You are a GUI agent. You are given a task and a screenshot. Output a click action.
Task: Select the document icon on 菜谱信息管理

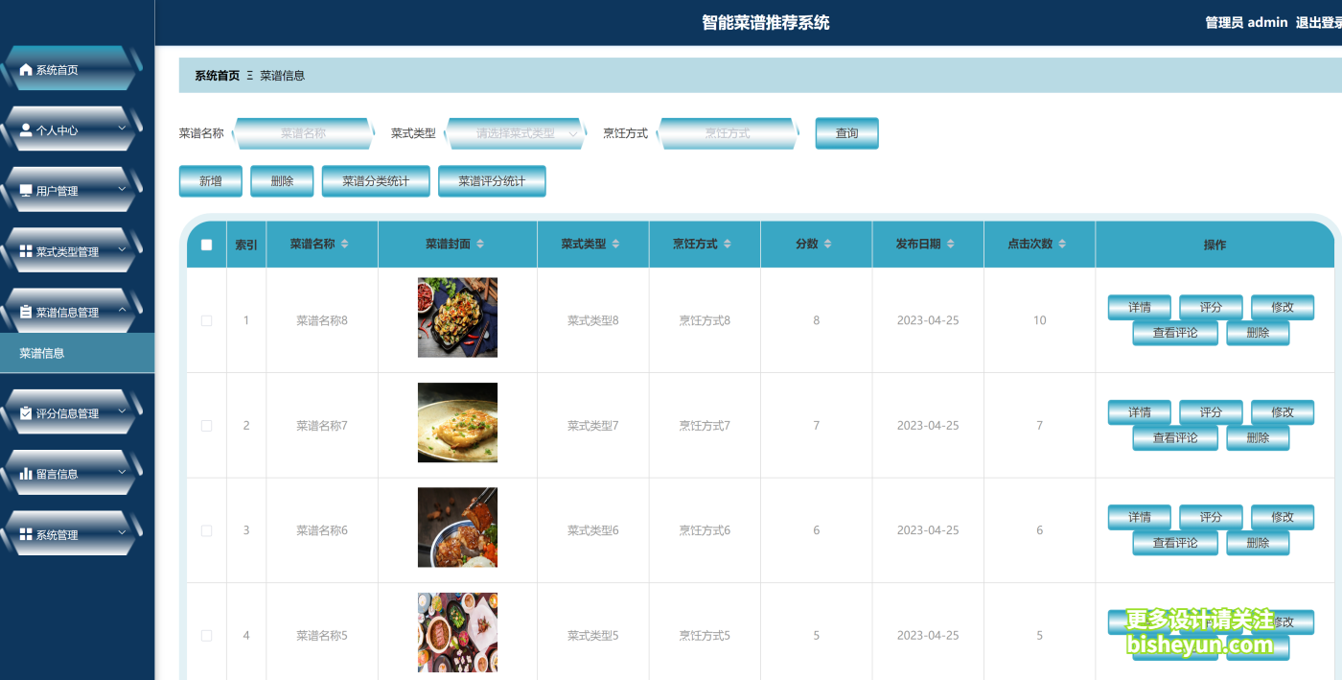pyautogui.click(x=26, y=310)
